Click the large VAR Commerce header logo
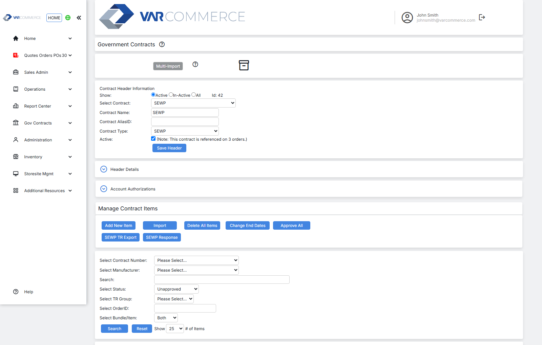Screen dimensions: 542x345 pos(172,17)
